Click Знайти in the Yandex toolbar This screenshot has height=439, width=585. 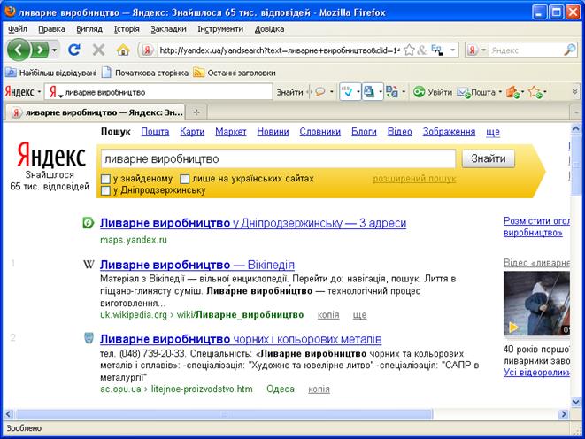tap(289, 92)
